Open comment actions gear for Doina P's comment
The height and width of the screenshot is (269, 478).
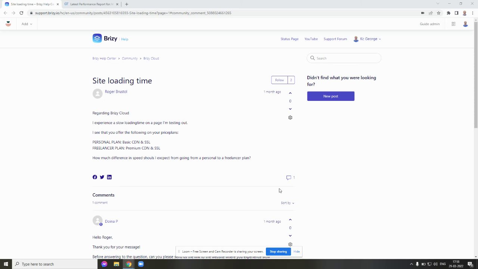[290, 244]
